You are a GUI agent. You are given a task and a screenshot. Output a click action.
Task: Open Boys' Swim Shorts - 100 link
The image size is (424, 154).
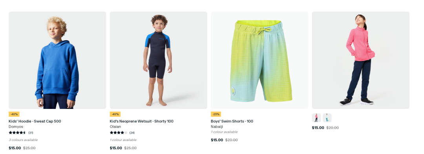[232, 121]
